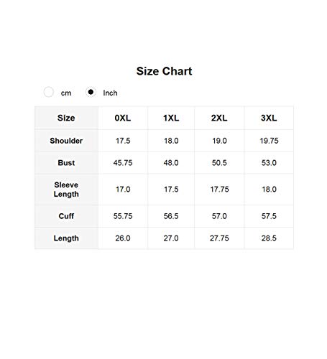The height and width of the screenshot is (359, 327).
Task: Click the Size header cell
Action: pyautogui.click(x=66, y=118)
